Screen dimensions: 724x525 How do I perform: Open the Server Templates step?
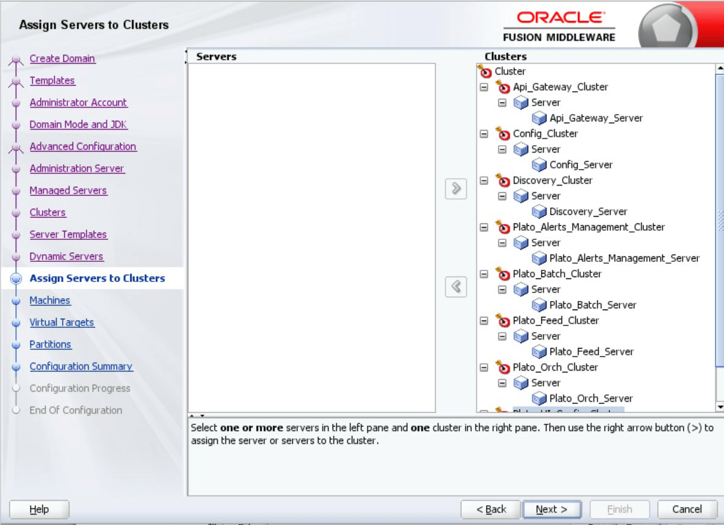coord(68,234)
